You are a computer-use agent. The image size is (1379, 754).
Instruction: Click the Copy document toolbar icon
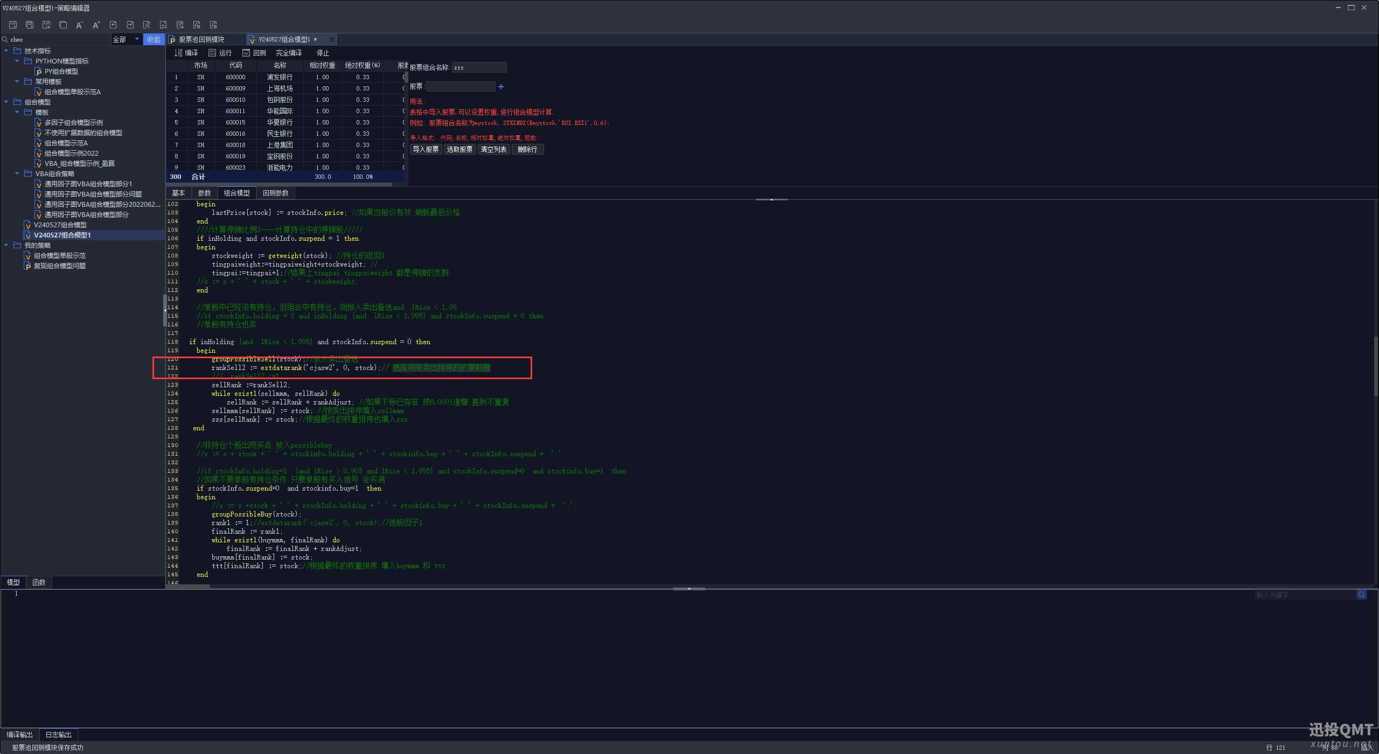tap(63, 25)
